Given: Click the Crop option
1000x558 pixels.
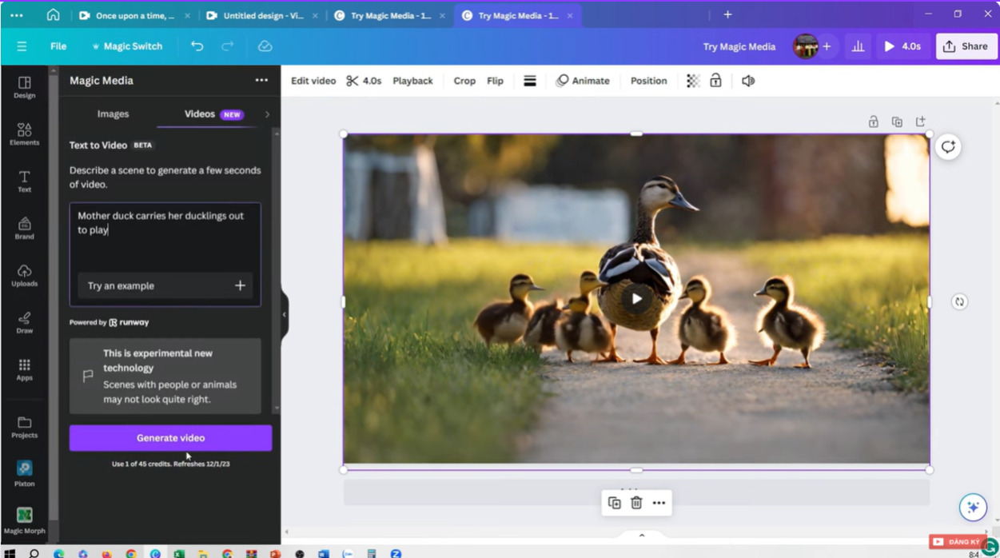Looking at the screenshot, I should coord(464,81).
